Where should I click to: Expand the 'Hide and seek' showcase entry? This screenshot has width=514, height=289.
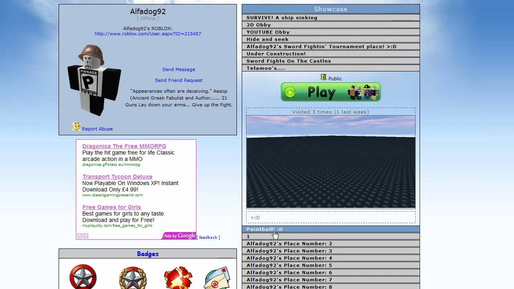point(267,39)
